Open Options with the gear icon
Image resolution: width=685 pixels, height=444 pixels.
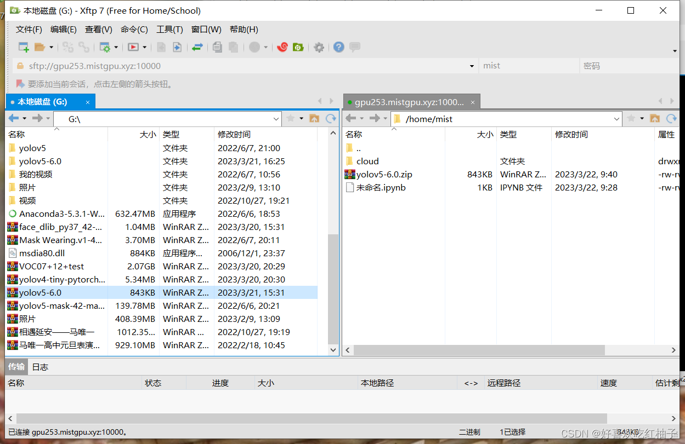pyautogui.click(x=319, y=47)
